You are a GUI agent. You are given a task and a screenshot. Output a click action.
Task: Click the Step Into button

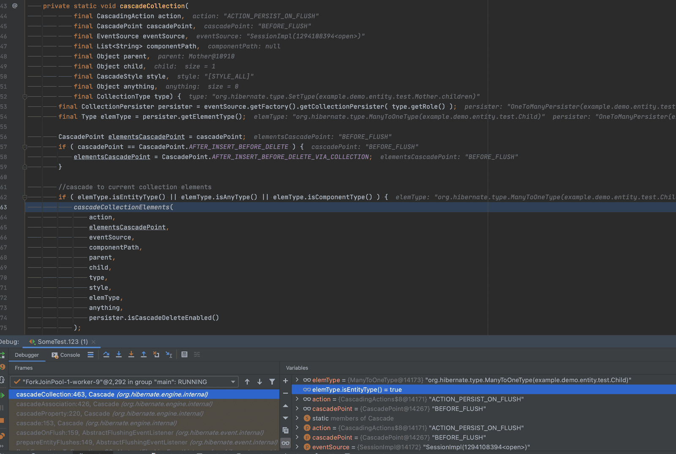[x=119, y=355]
